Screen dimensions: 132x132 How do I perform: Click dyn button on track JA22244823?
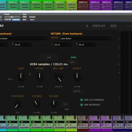[x=48, y=125]
